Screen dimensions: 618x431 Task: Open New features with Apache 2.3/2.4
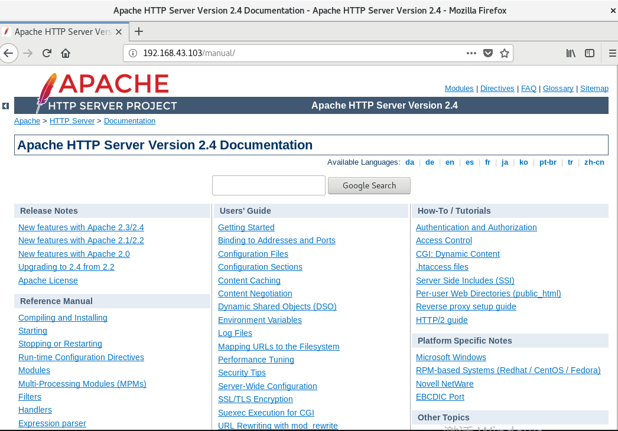coord(81,227)
